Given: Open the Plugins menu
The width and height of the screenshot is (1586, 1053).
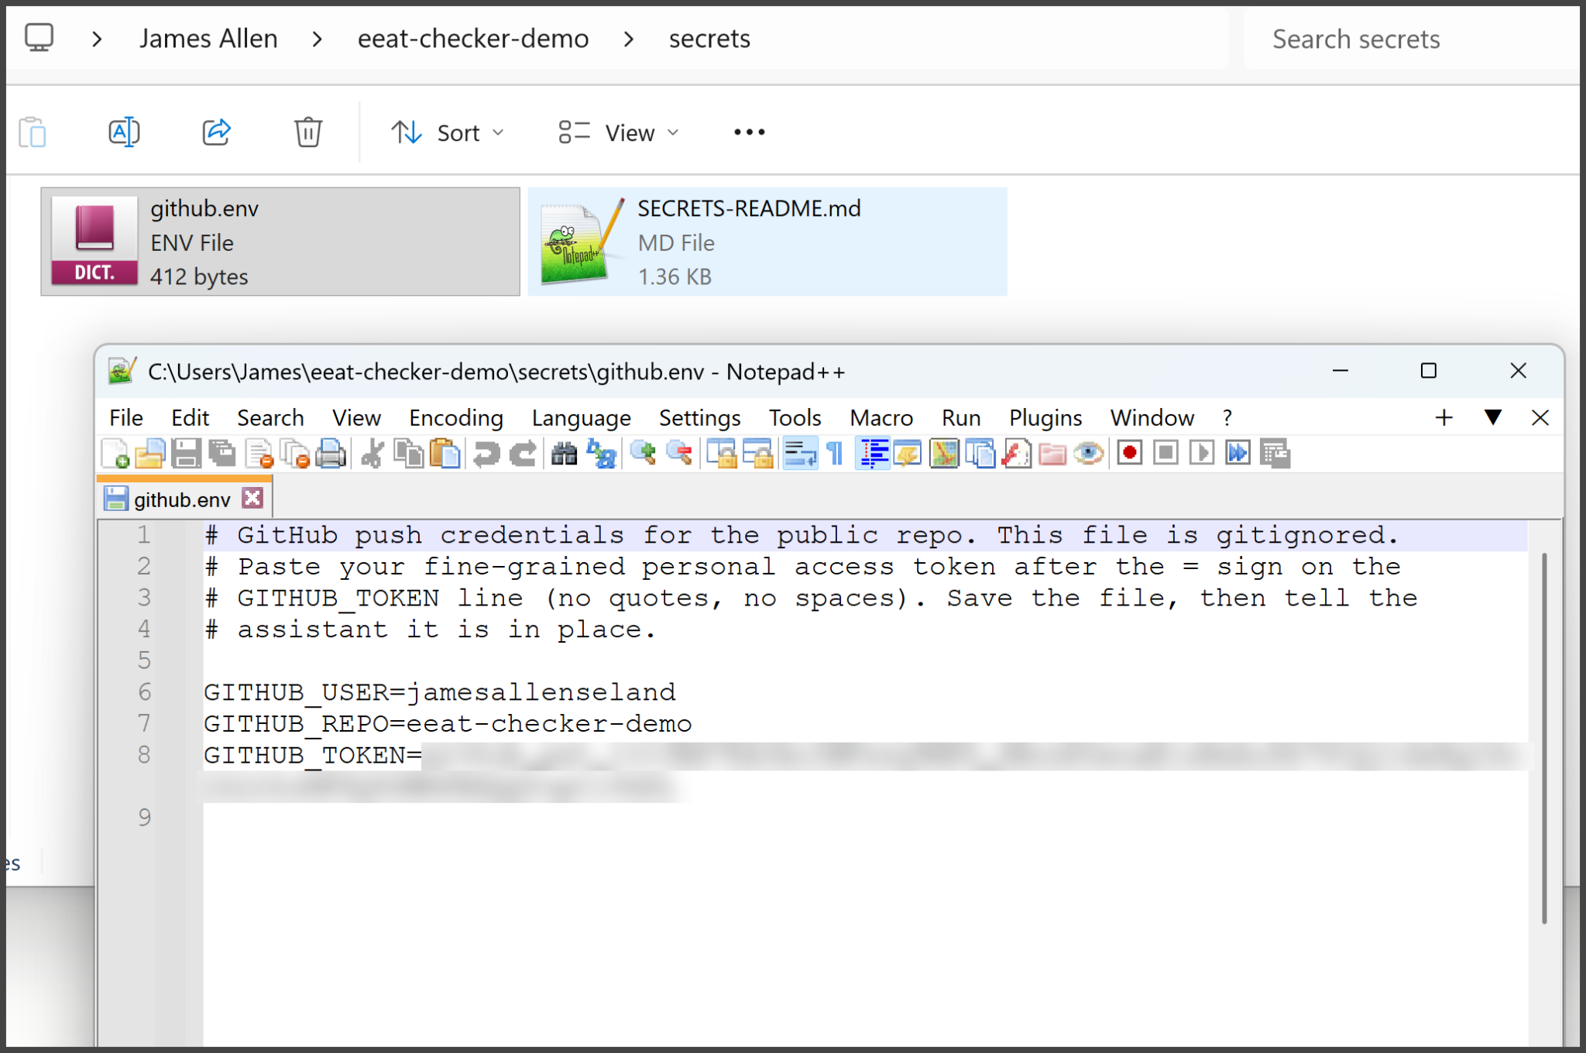Looking at the screenshot, I should [1045, 418].
